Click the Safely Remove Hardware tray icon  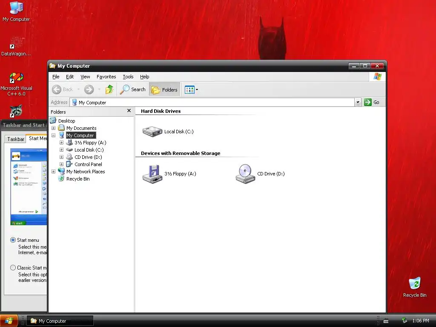tap(404, 321)
